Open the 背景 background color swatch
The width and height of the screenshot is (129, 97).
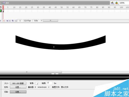coord(37,83)
